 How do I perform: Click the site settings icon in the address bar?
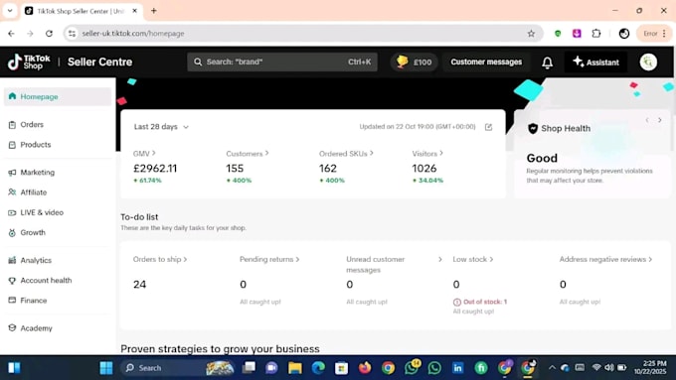click(x=73, y=34)
